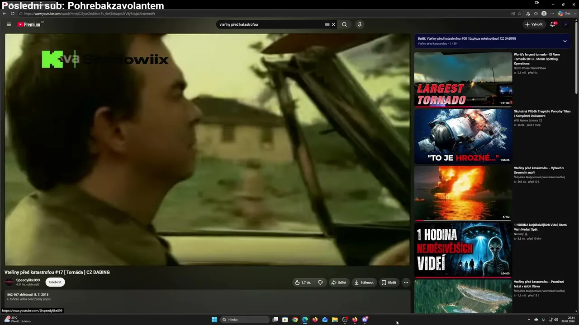Open the on-screen keyboard in search box
This screenshot has height=325, width=579.
pyautogui.click(x=327, y=24)
